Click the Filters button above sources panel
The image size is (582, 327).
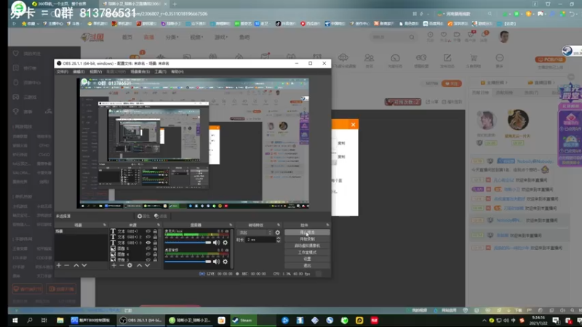click(160, 216)
